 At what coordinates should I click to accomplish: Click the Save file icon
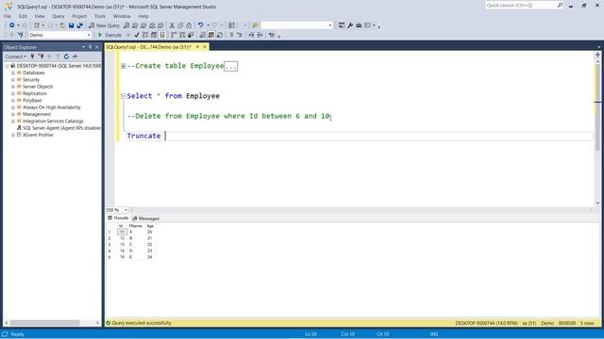coord(72,25)
